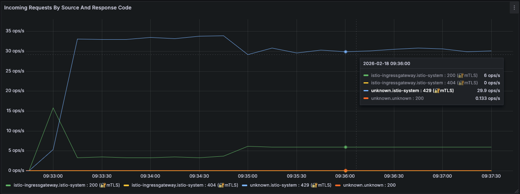The image size is (520, 194).
Task: Click yellow legend color swatch for ingressgateway 404
Action: pyautogui.click(x=127, y=185)
